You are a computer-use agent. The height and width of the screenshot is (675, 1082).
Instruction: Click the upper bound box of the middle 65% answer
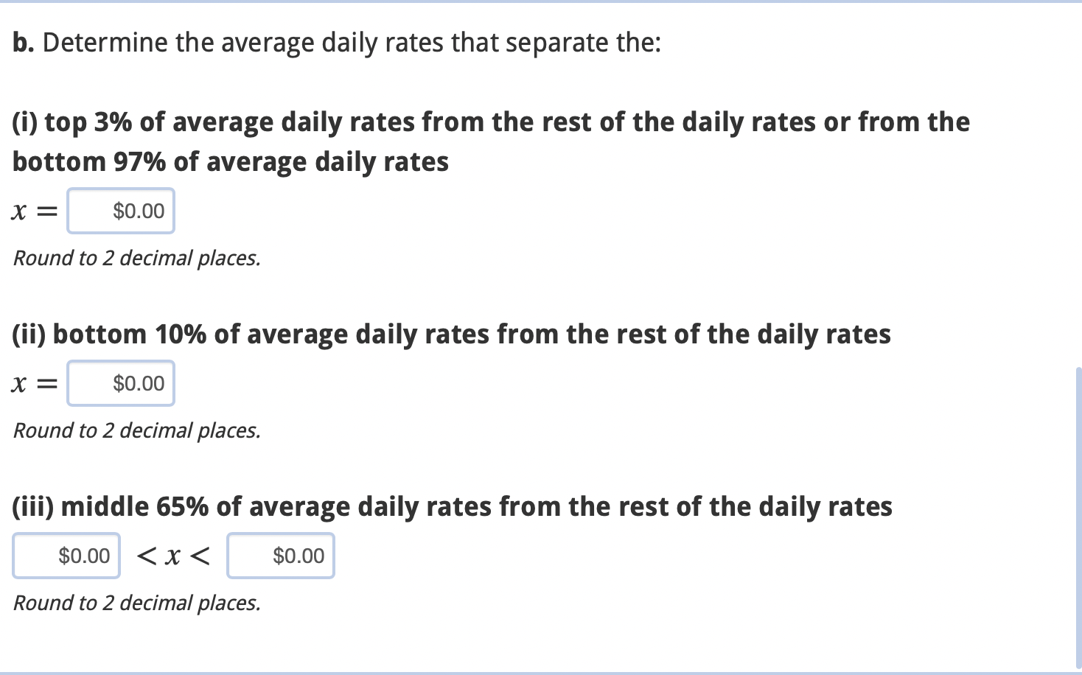(280, 556)
